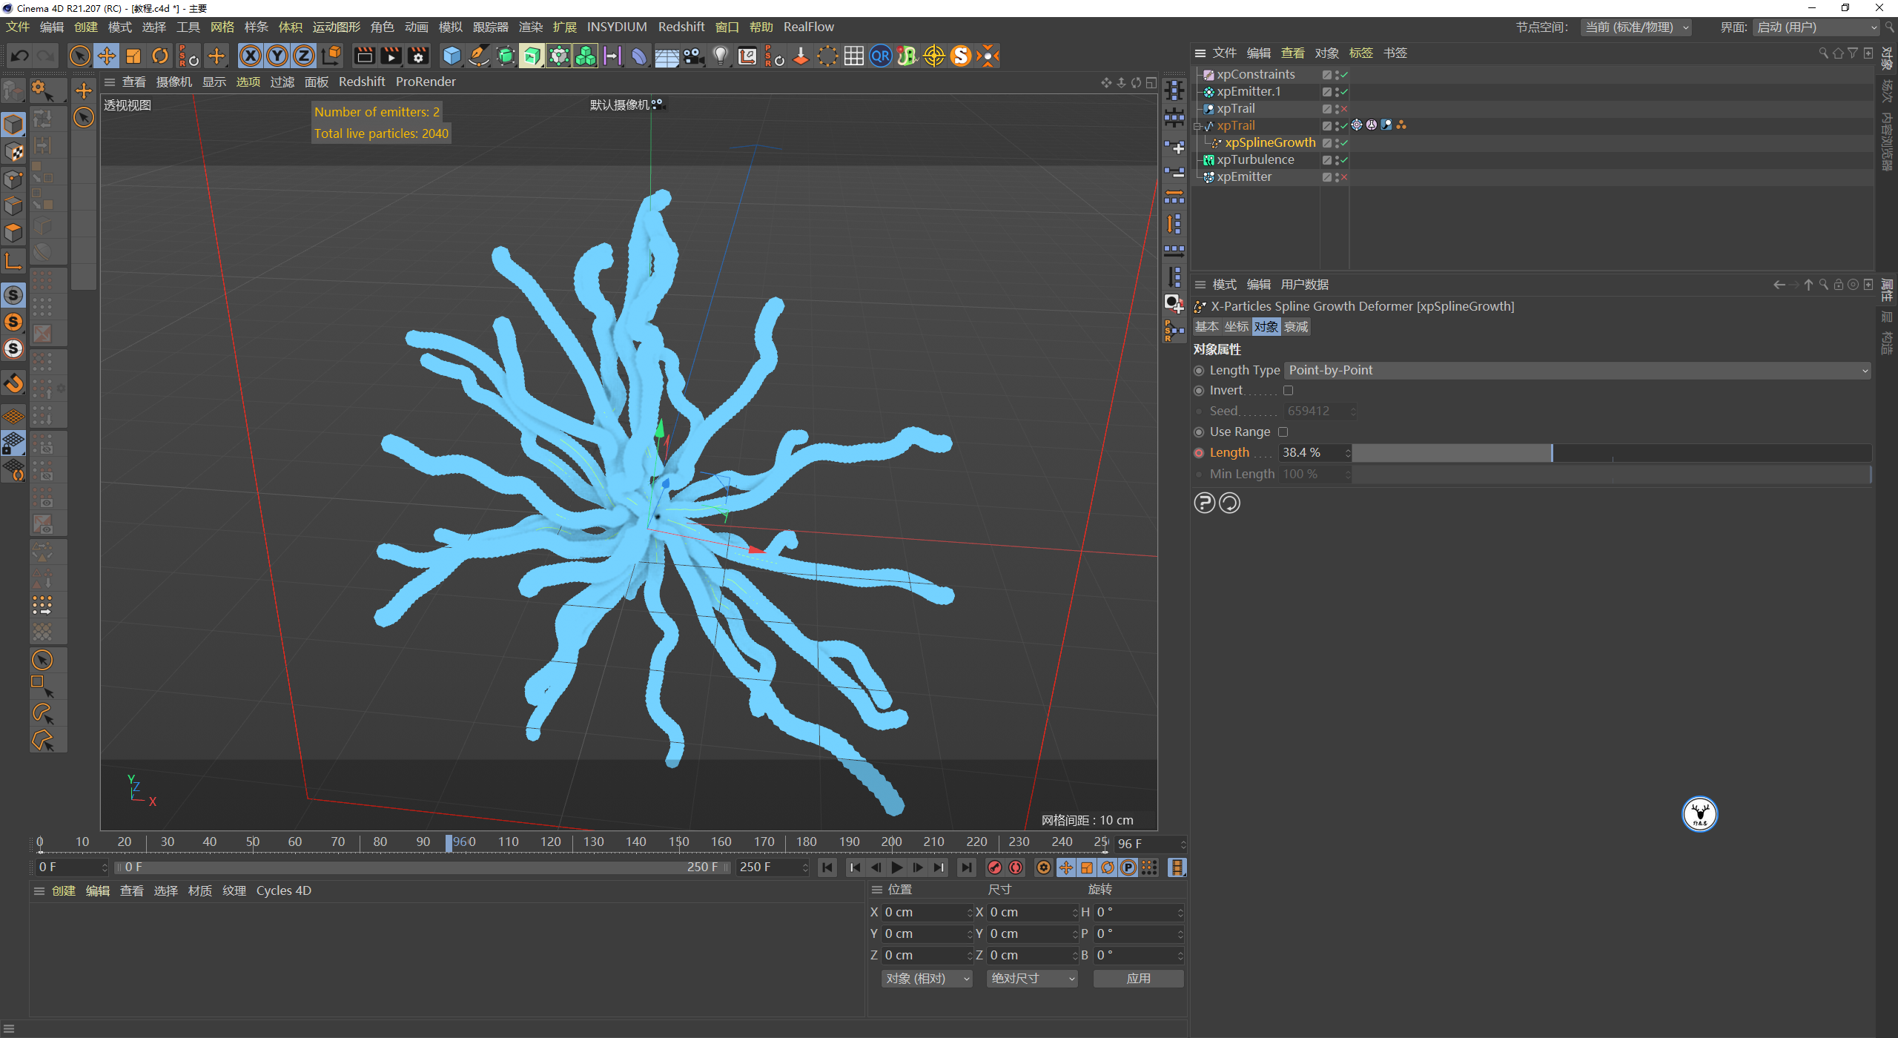
Task: Activate the Move tool in the top toolbar
Action: pyautogui.click(x=107, y=56)
